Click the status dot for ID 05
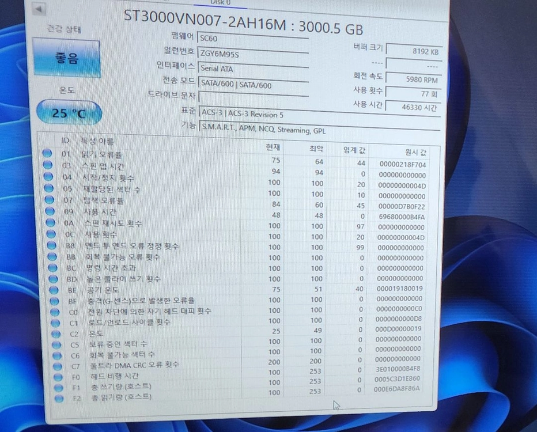This screenshot has width=537, height=432. (x=49, y=188)
